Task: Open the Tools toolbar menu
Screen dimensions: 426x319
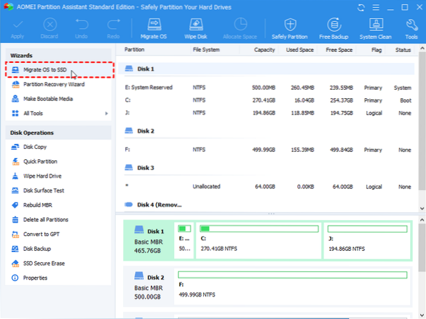Action: [x=411, y=28]
